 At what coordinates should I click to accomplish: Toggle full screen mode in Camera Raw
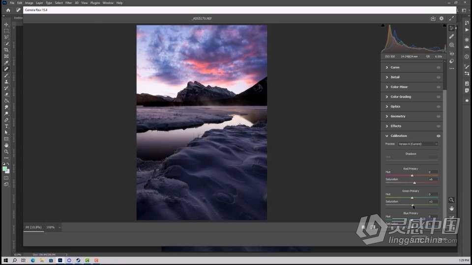[x=451, y=19]
